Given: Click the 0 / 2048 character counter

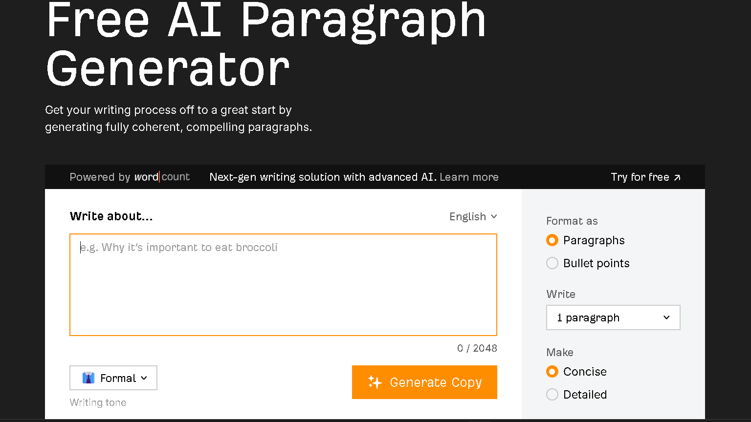Looking at the screenshot, I should (477, 348).
